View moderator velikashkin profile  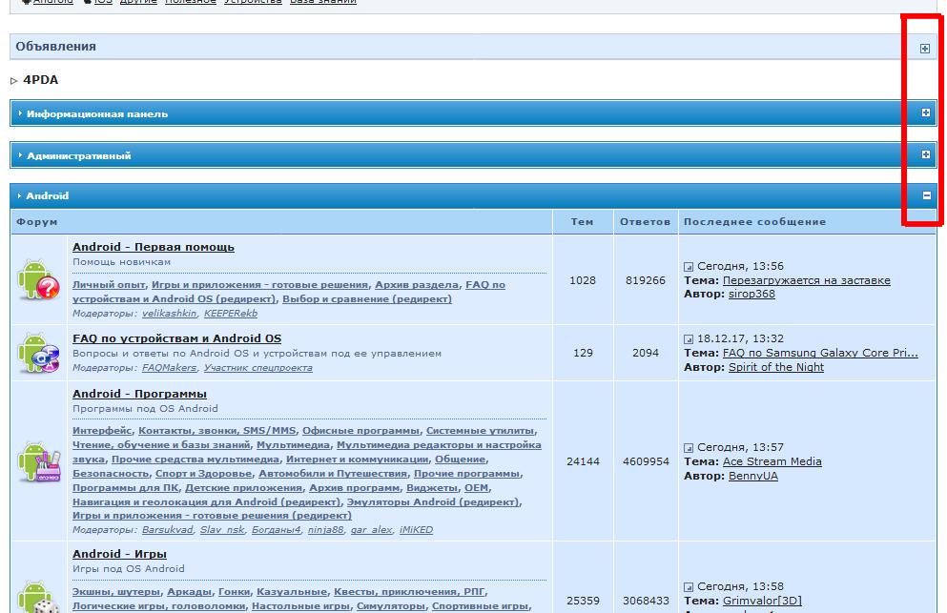pos(169,314)
